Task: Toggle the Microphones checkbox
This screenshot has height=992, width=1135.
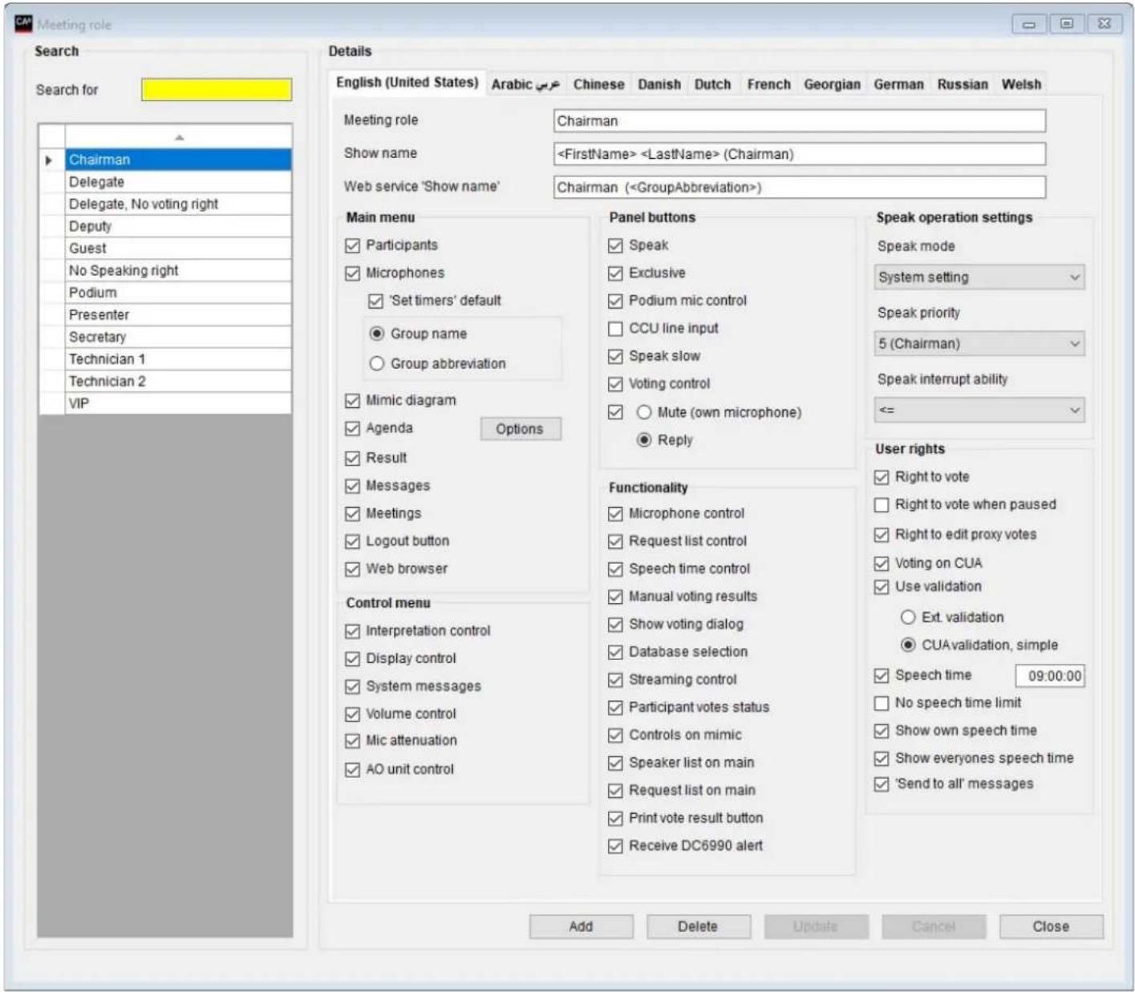Action: (352, 273)
